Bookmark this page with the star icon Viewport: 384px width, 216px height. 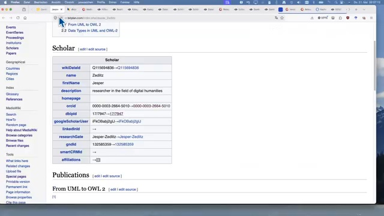(x=282, y=18)
